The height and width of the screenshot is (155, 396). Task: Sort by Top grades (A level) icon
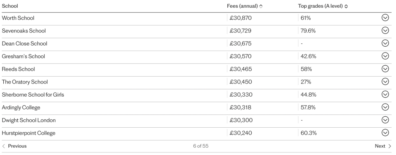point(346,6)
